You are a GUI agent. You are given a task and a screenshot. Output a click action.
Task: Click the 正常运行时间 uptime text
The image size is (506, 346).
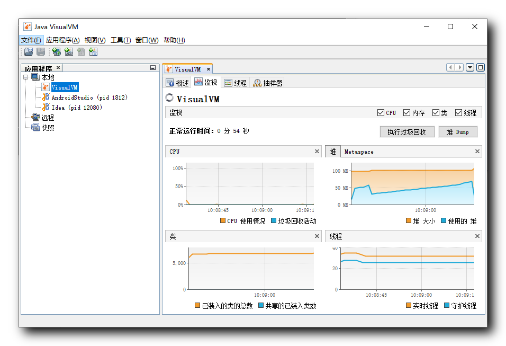tap(209, 131)
